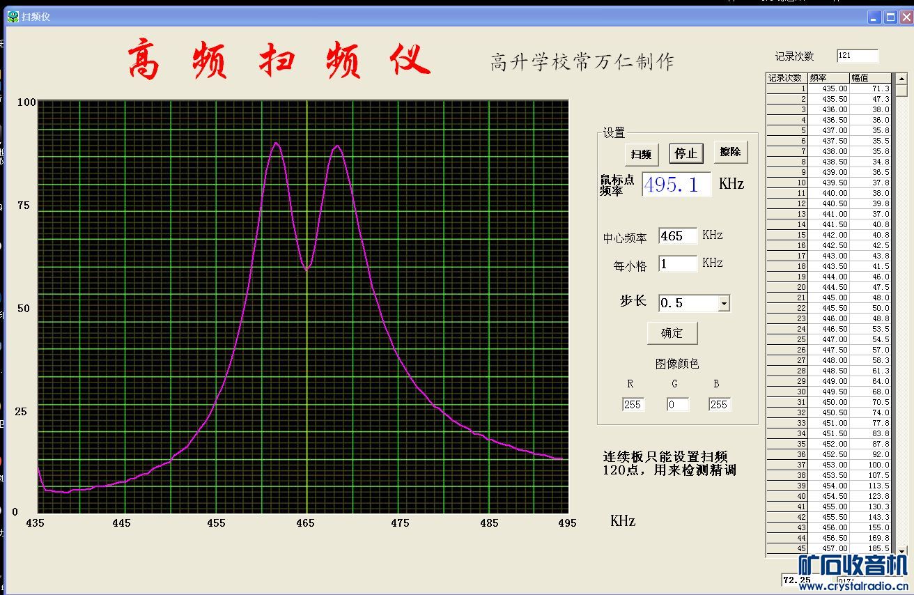Click the 扫频仪 app icon in title bar
Screen dimensions: 914x595
point(13,17)
